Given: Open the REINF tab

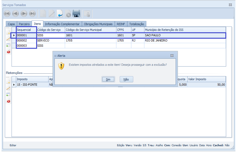Looking at the screenshot, I should pyautogui.click(x=121, y=24).
